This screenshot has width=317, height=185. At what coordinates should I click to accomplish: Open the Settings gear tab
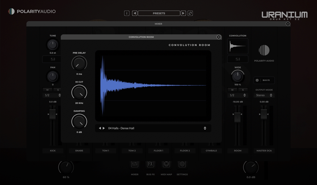182,164
